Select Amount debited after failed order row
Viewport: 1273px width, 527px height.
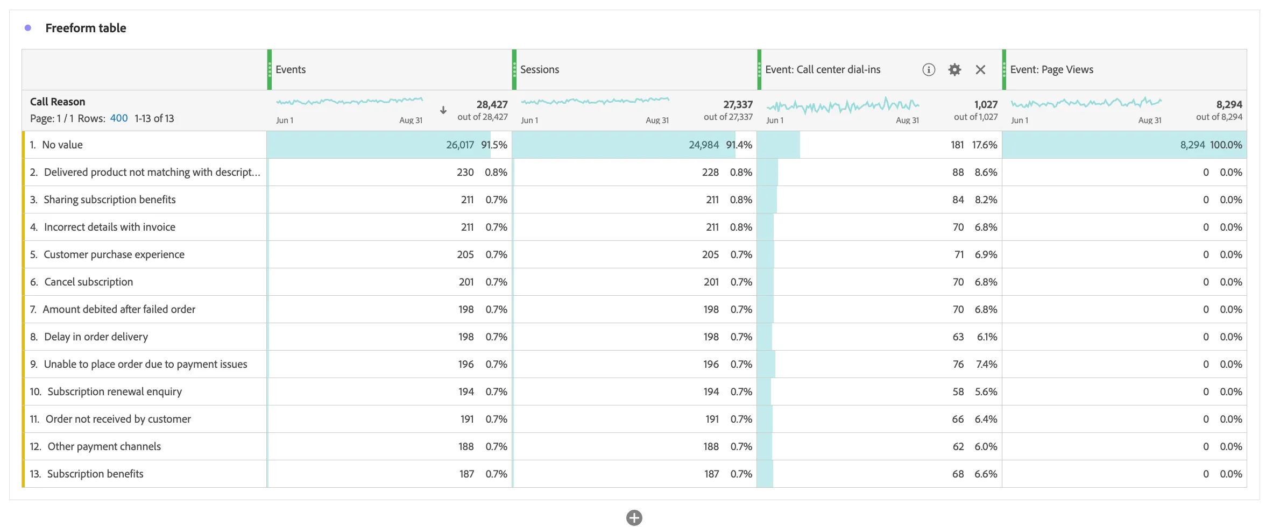(144, 309)
